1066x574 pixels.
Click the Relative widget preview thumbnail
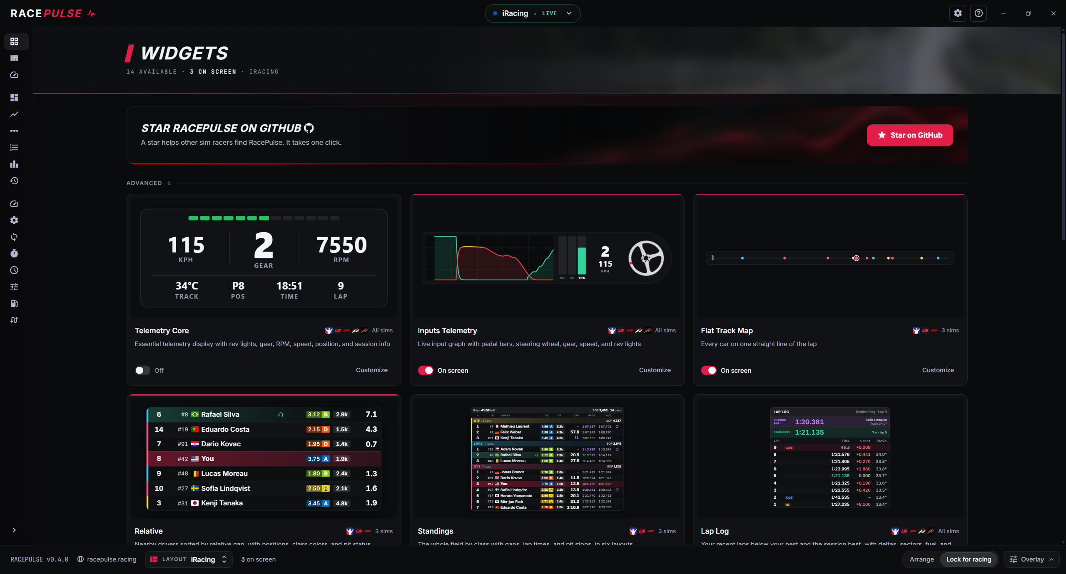[x=264, y=459]
